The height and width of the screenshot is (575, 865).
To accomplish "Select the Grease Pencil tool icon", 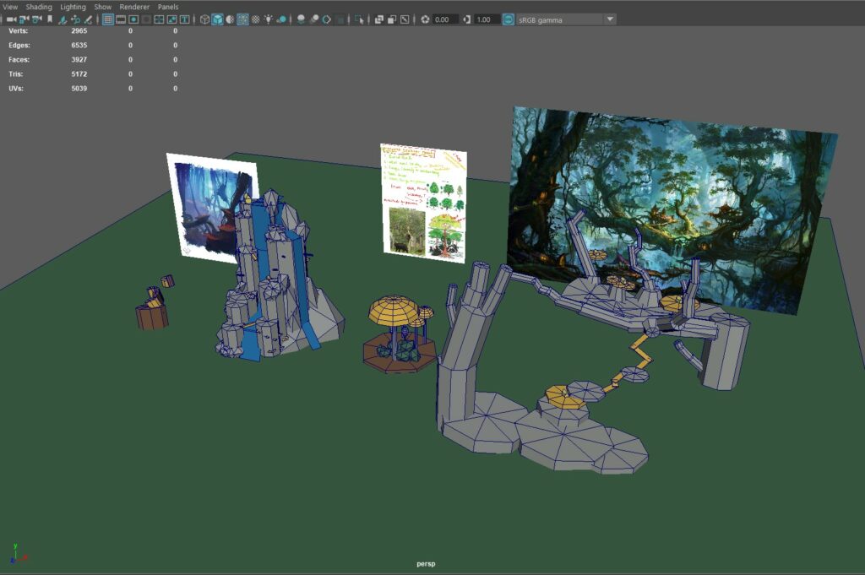I will pyautogui.click(x=88, y=19).
